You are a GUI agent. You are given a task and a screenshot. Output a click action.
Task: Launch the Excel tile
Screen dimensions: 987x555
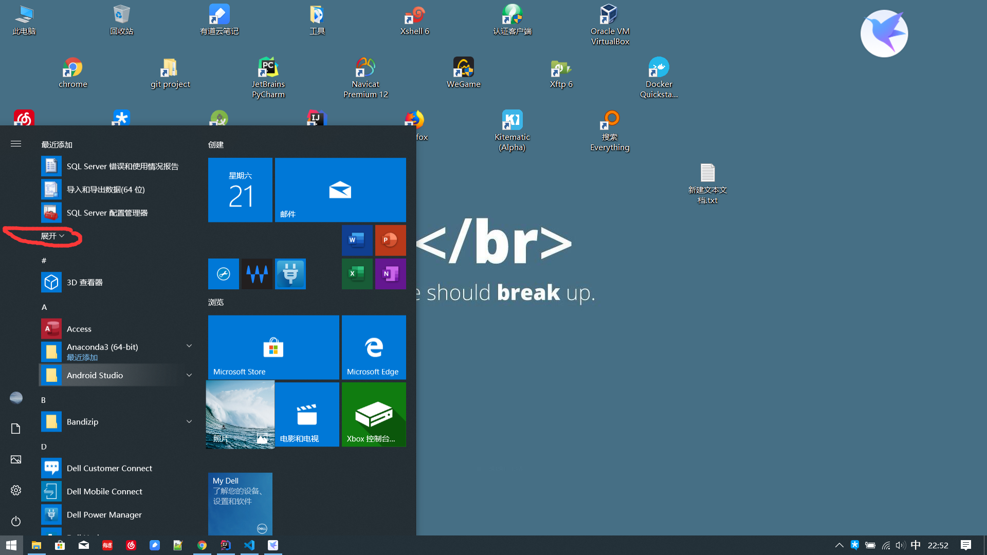coord(357,273)
